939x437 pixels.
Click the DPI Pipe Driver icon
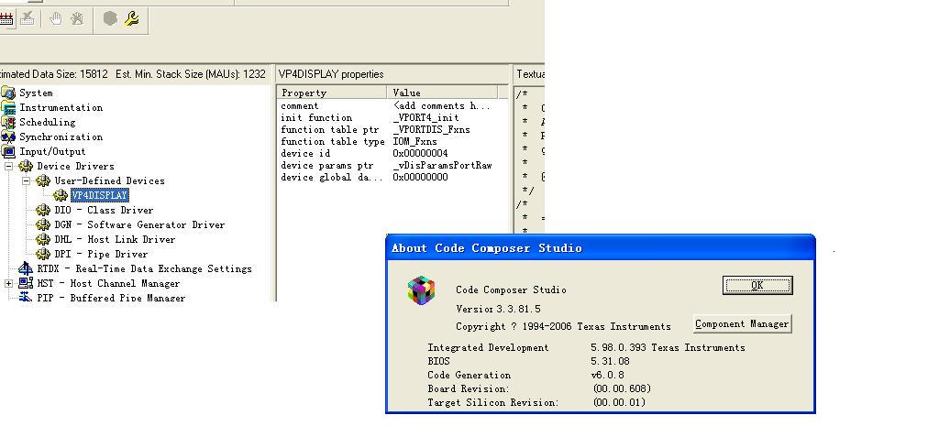pyautogui.click(x=43, y=254)
